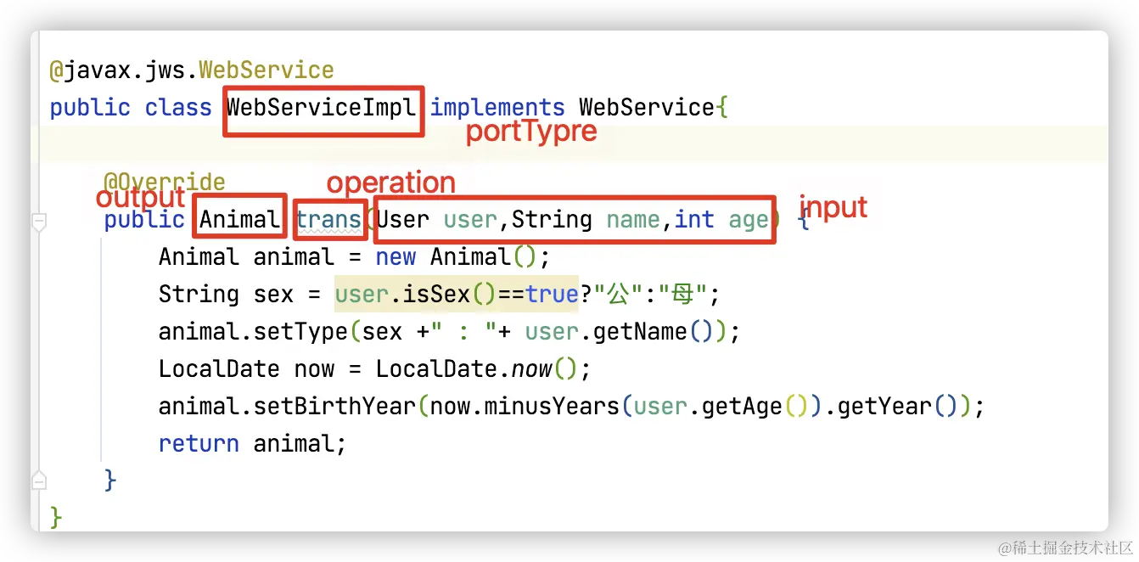Screen dimensions: 1139x562
Task: Collapse the trans method fold marker
Action: pos(38,222)
